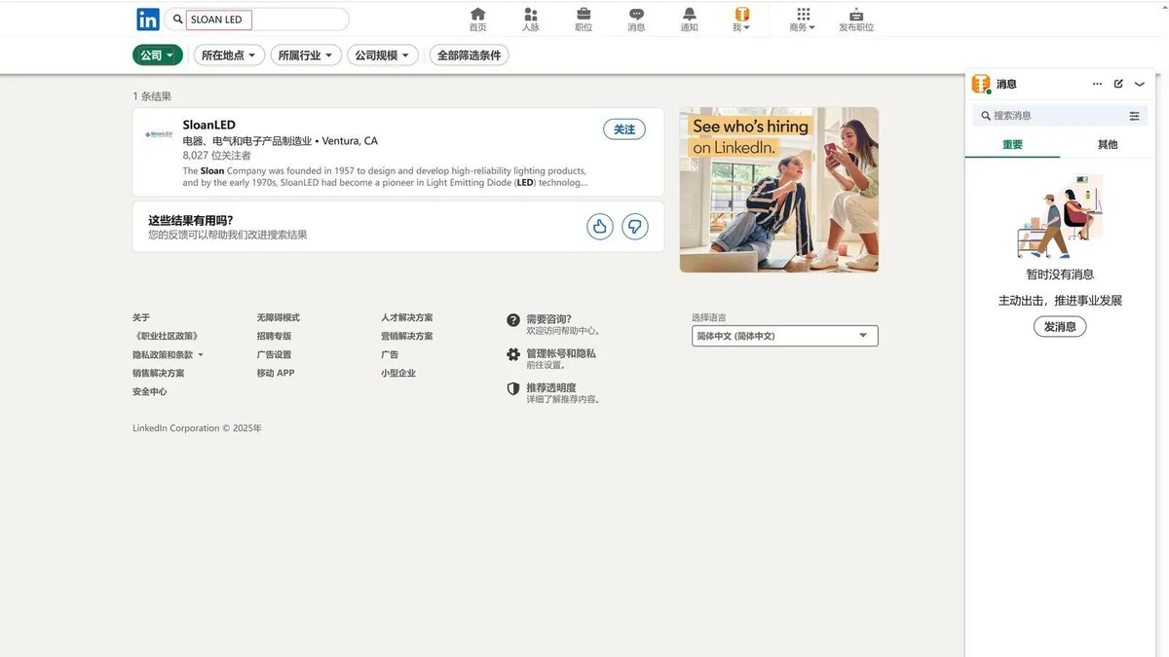The height and width of the screenshot is (657, 1169).
Task: Open 推荐透明度 link
Action: coord(551,387)
